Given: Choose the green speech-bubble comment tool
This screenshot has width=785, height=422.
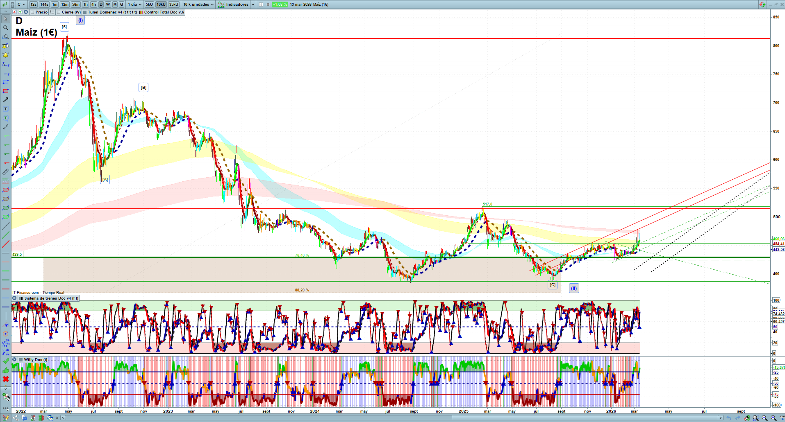Looking at the screenshot, I should [6, 118].
